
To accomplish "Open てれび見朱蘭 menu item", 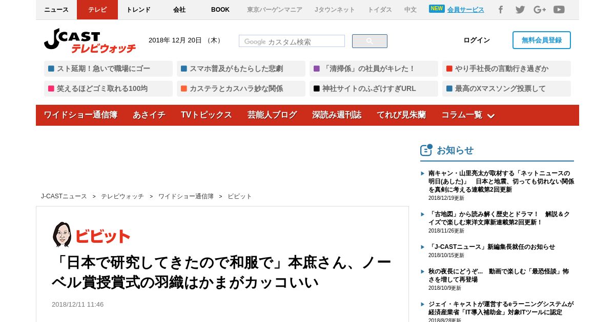I will click(401, 115).
